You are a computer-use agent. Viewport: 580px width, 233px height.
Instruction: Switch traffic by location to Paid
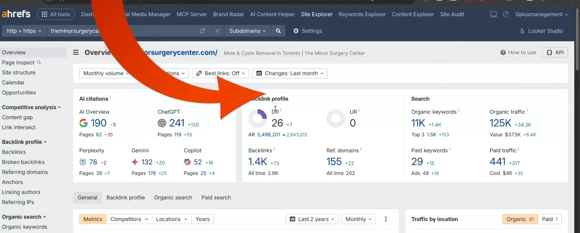(x=550, y=219)
